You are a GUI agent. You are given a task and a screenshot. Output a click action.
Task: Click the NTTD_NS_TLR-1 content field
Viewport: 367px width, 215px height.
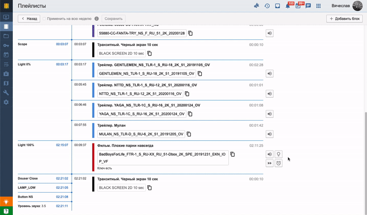pos(140,94)
